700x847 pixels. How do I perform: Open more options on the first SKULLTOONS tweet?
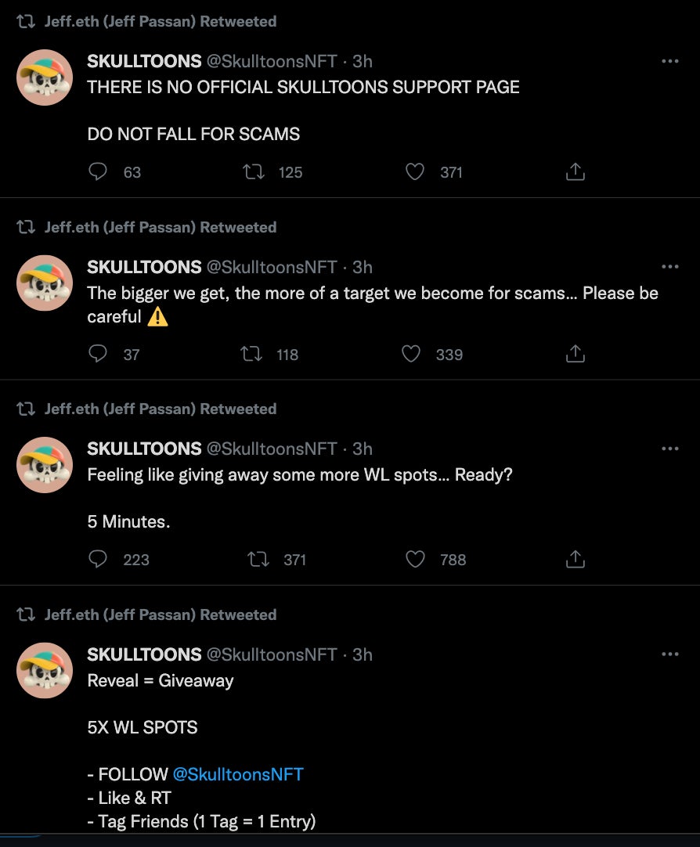pyautogui.click(x=669, y=61)
